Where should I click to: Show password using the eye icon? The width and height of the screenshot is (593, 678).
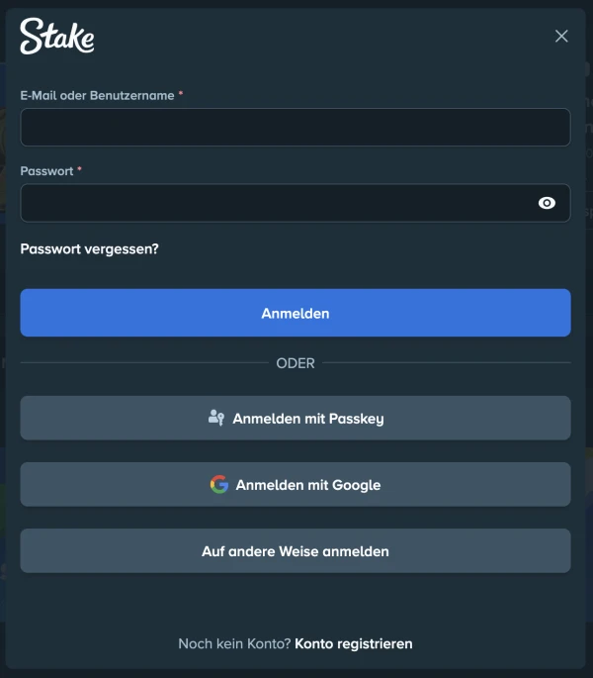click(x=547, y=203)
